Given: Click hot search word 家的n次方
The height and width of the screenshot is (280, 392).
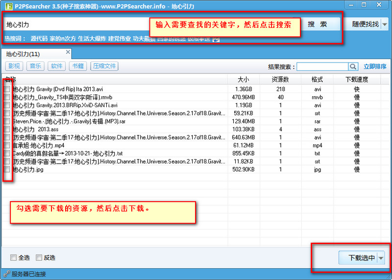Looking at the screenshot, I should point(63,39).
